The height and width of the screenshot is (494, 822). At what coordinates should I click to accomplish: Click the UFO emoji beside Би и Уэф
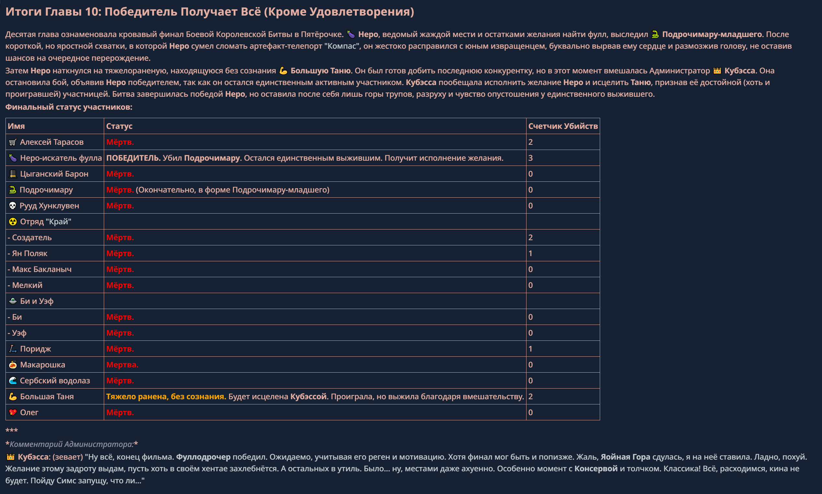[13, 301]
